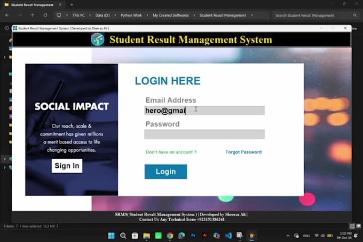Expand chevron after This PC breadcrumb
363x242 pixels.
click(x=91, y=15)
